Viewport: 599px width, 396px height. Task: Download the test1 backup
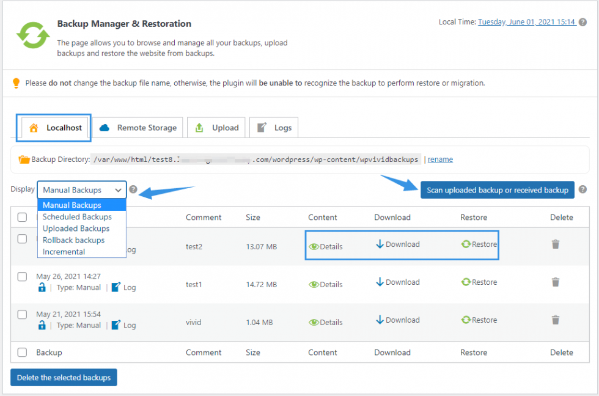397,282
